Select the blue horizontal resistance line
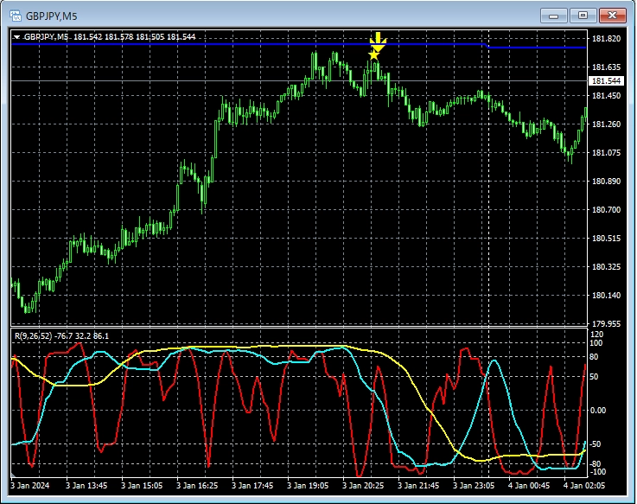 216,43
